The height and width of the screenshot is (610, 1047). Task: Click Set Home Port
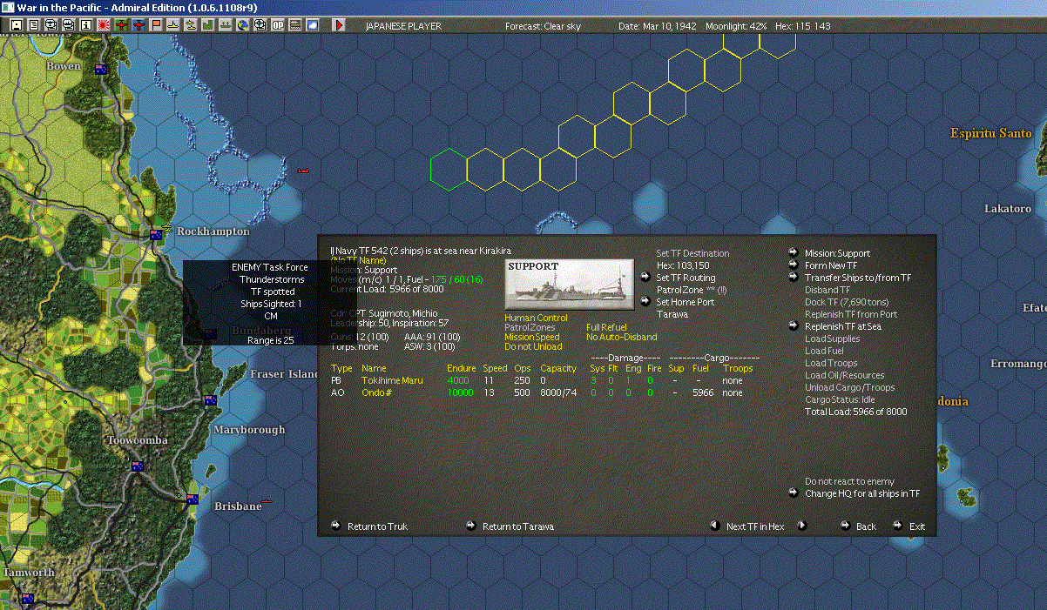(x=685, y=302)
